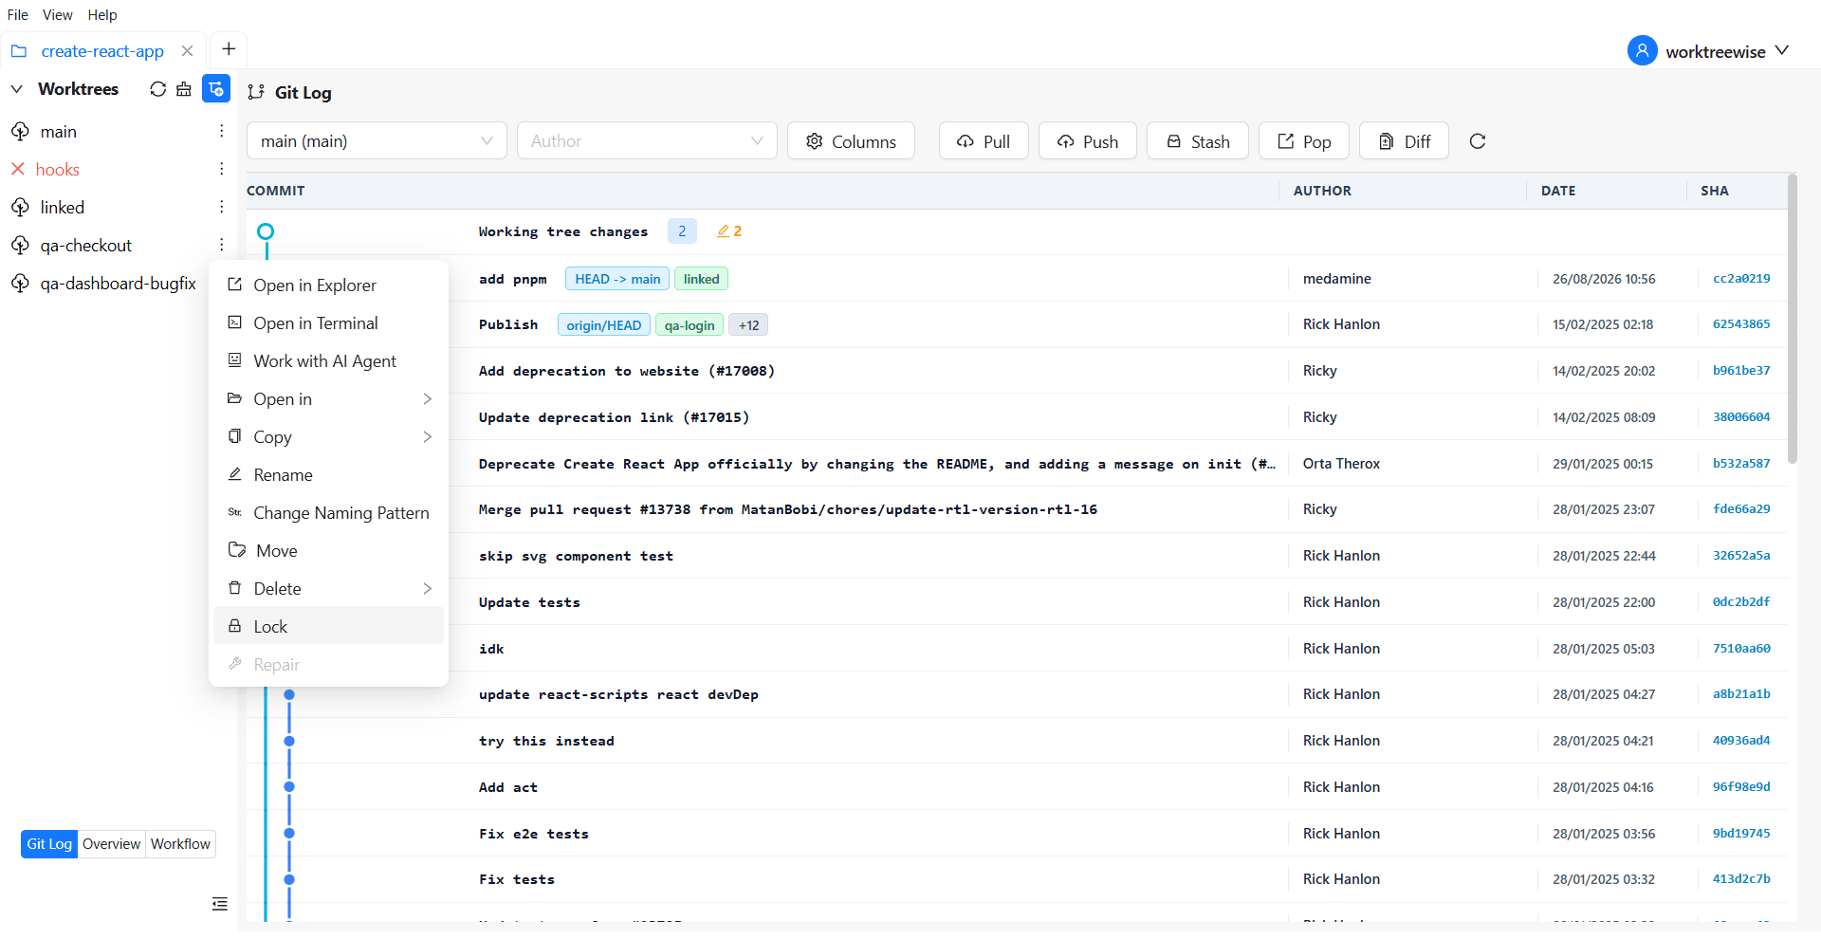Click the blue add worktree icon
Screen dimensions: 1821x939
point(216,88)
